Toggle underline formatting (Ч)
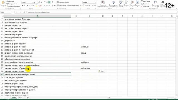 27,6
